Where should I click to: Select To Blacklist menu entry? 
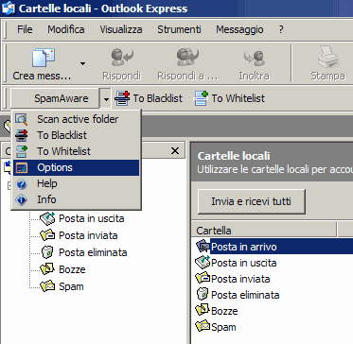76,135
